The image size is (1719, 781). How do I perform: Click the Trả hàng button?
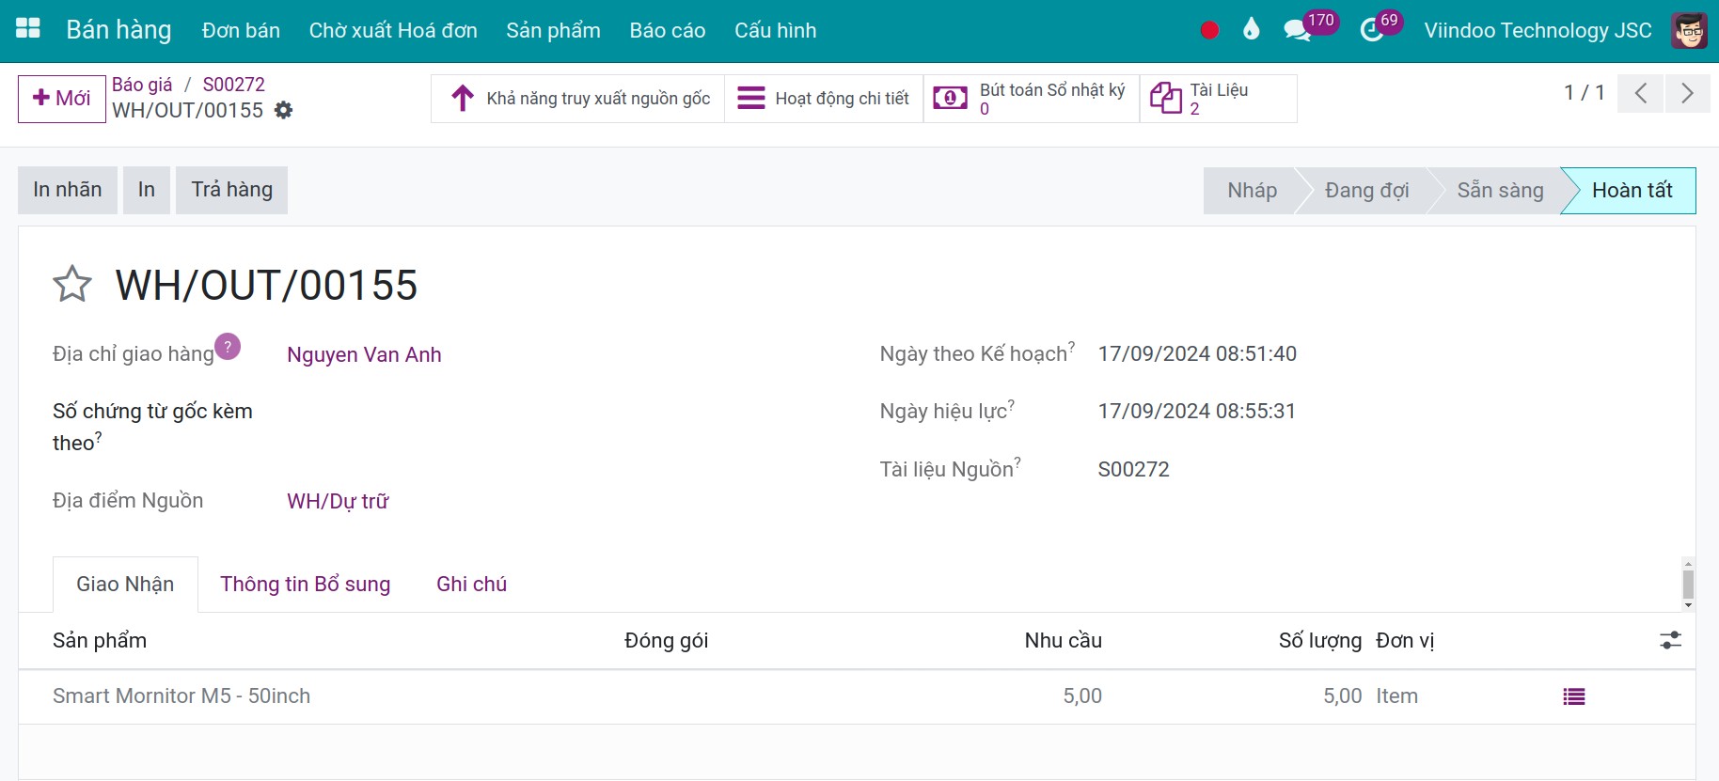click(x=231, y=190)
